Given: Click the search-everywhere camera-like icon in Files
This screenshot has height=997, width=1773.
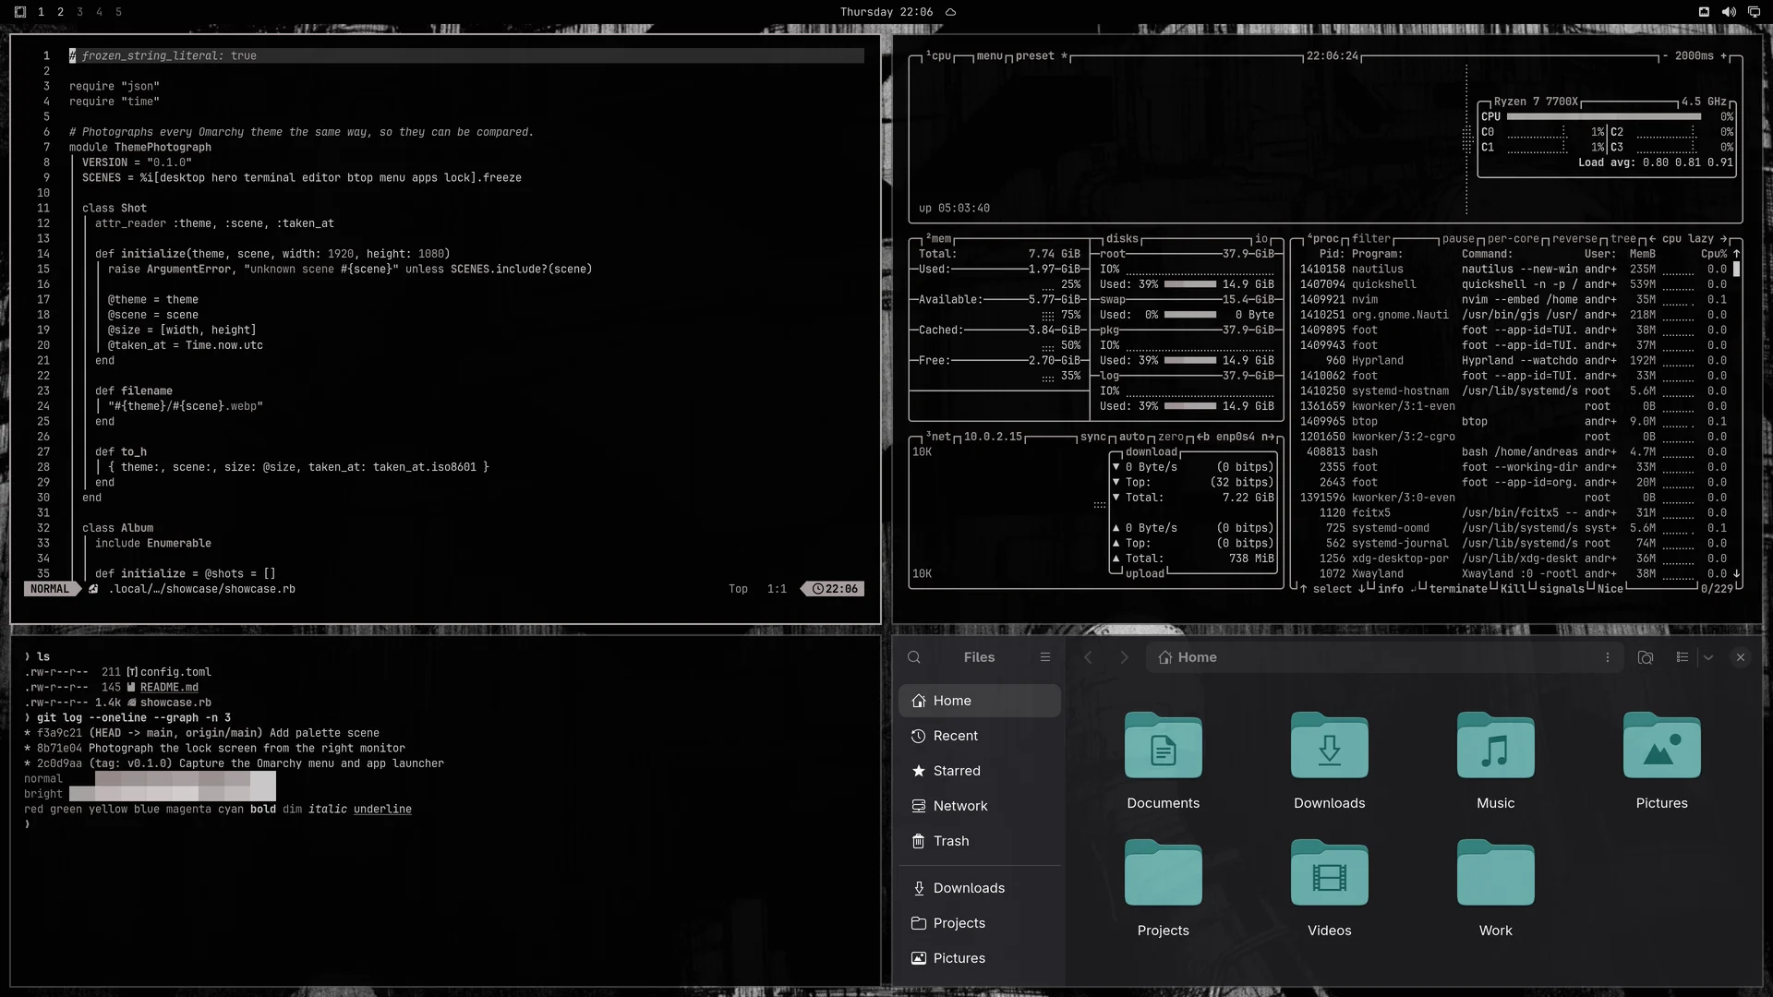Looking at the screenshot, I should [1646, 657].
